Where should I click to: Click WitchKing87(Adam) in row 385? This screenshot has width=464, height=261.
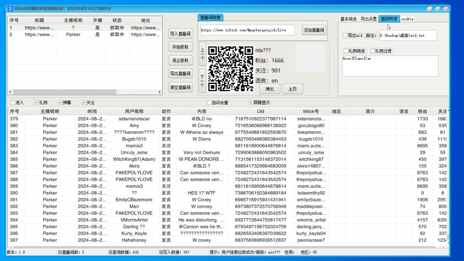[x=134, y=159]
